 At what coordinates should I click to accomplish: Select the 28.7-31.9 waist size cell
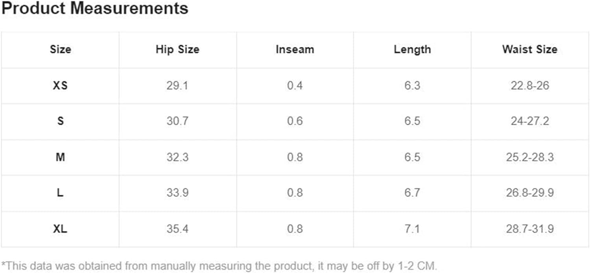click(x=530, y=229)
